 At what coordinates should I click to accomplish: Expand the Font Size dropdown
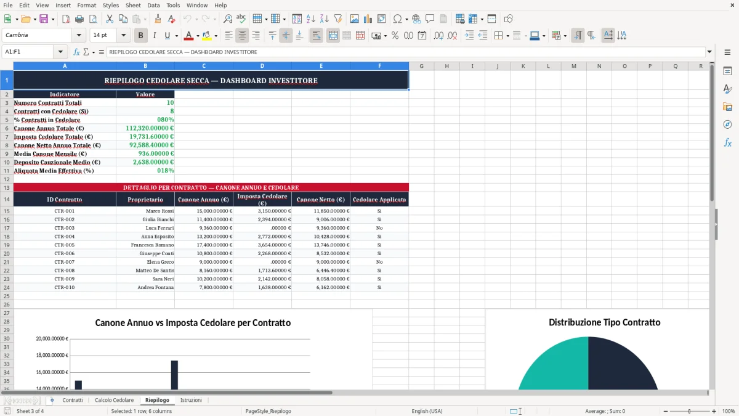[123, 36]
